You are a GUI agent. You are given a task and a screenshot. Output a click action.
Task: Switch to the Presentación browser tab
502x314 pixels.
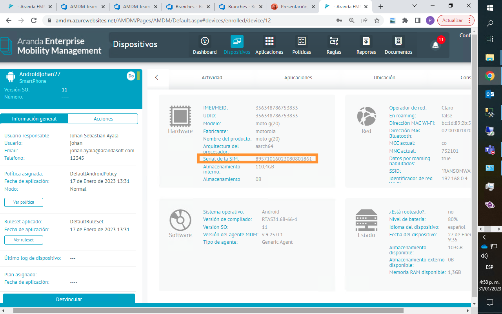(x=293, y=7)
